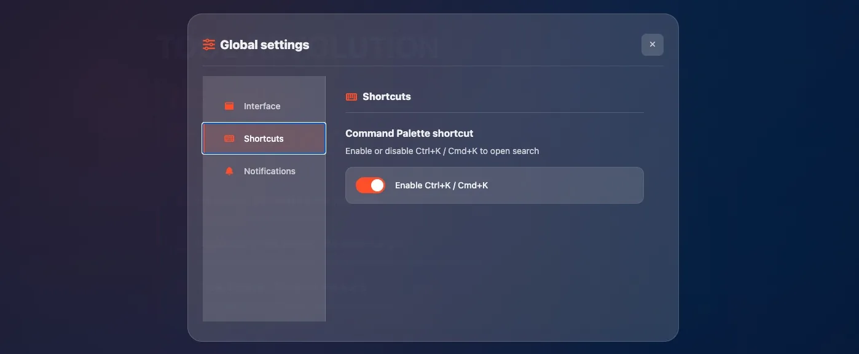859x354 pixels.
Task: Click the X icon atop the dialog
Action: (652, 44)
